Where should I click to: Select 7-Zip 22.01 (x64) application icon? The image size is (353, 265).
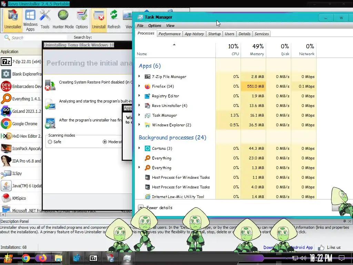click(6, 61)
